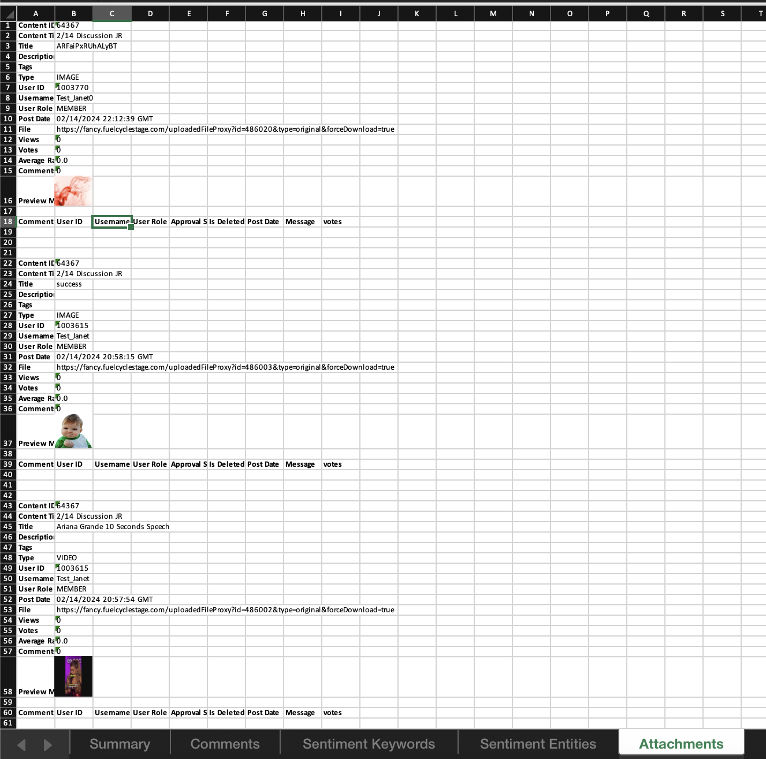This screenshot has width=766, height=759.
Task: Open the Comments sheet tab
Action: (225, 744)
